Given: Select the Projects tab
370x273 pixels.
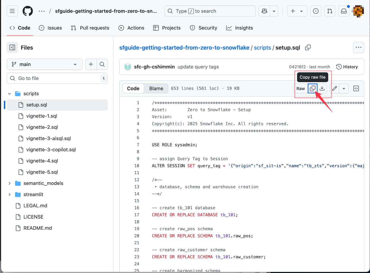Looking at the screenshot, I should (167, 28).
